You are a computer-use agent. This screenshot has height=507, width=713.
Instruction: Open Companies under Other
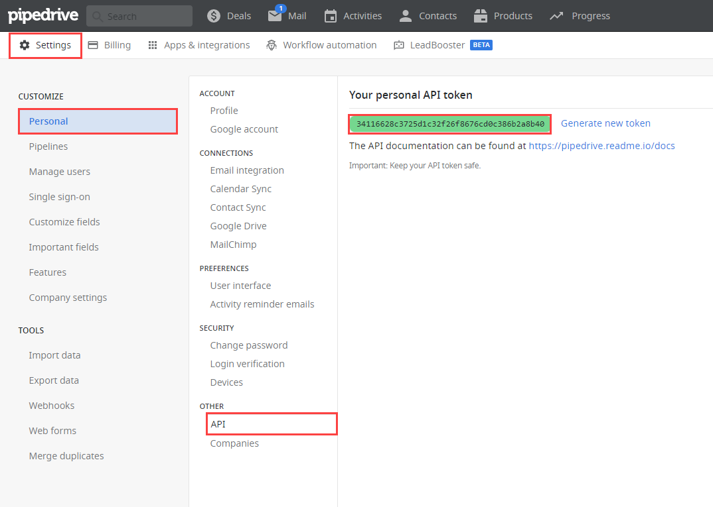coord(234,443)
